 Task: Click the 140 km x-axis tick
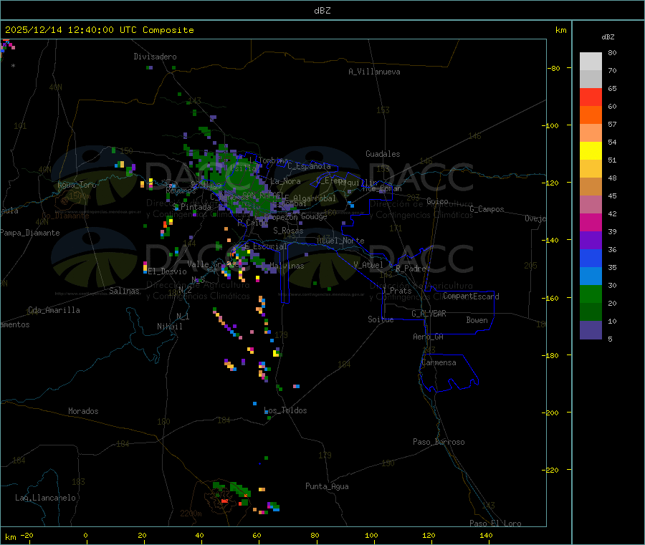point(486,535)
